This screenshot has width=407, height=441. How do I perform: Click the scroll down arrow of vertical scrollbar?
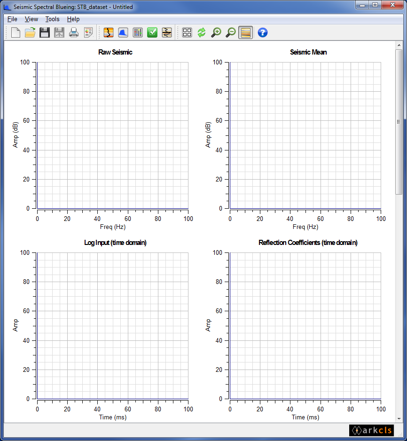399,419
